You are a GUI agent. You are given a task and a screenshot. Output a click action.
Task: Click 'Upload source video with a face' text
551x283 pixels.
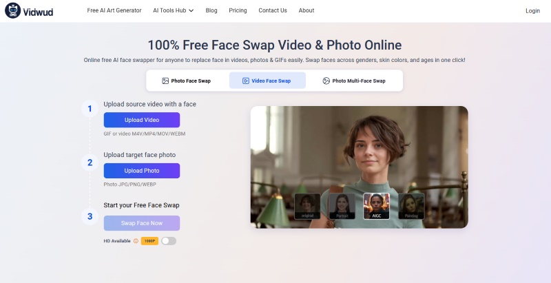[x=149, y=104]
